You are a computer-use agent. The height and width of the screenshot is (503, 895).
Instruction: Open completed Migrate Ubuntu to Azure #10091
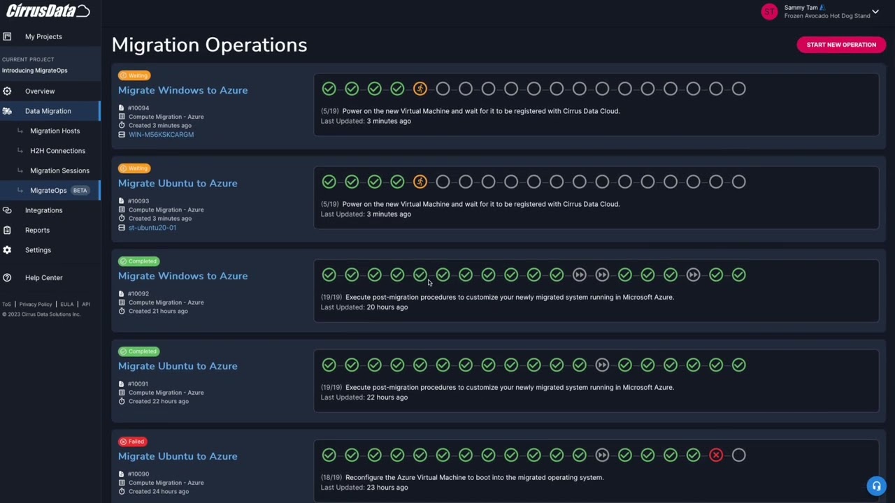178,366
